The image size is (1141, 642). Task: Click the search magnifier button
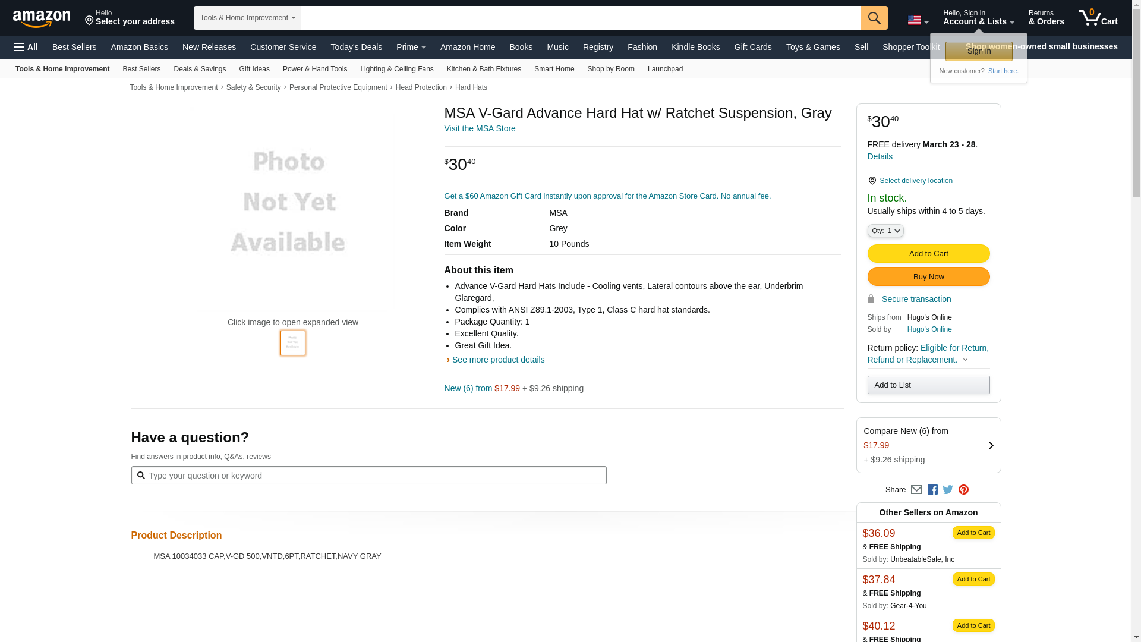[x=874, y=18]
